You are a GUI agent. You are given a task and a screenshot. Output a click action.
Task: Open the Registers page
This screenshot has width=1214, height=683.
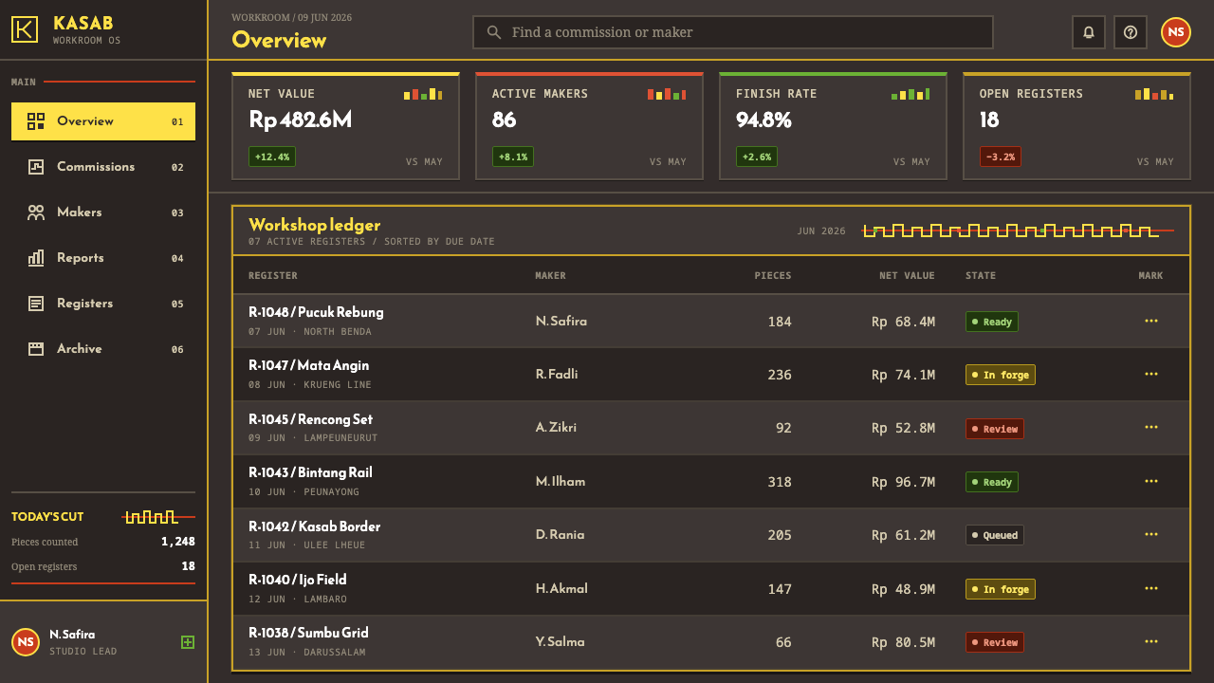[103, 304]
